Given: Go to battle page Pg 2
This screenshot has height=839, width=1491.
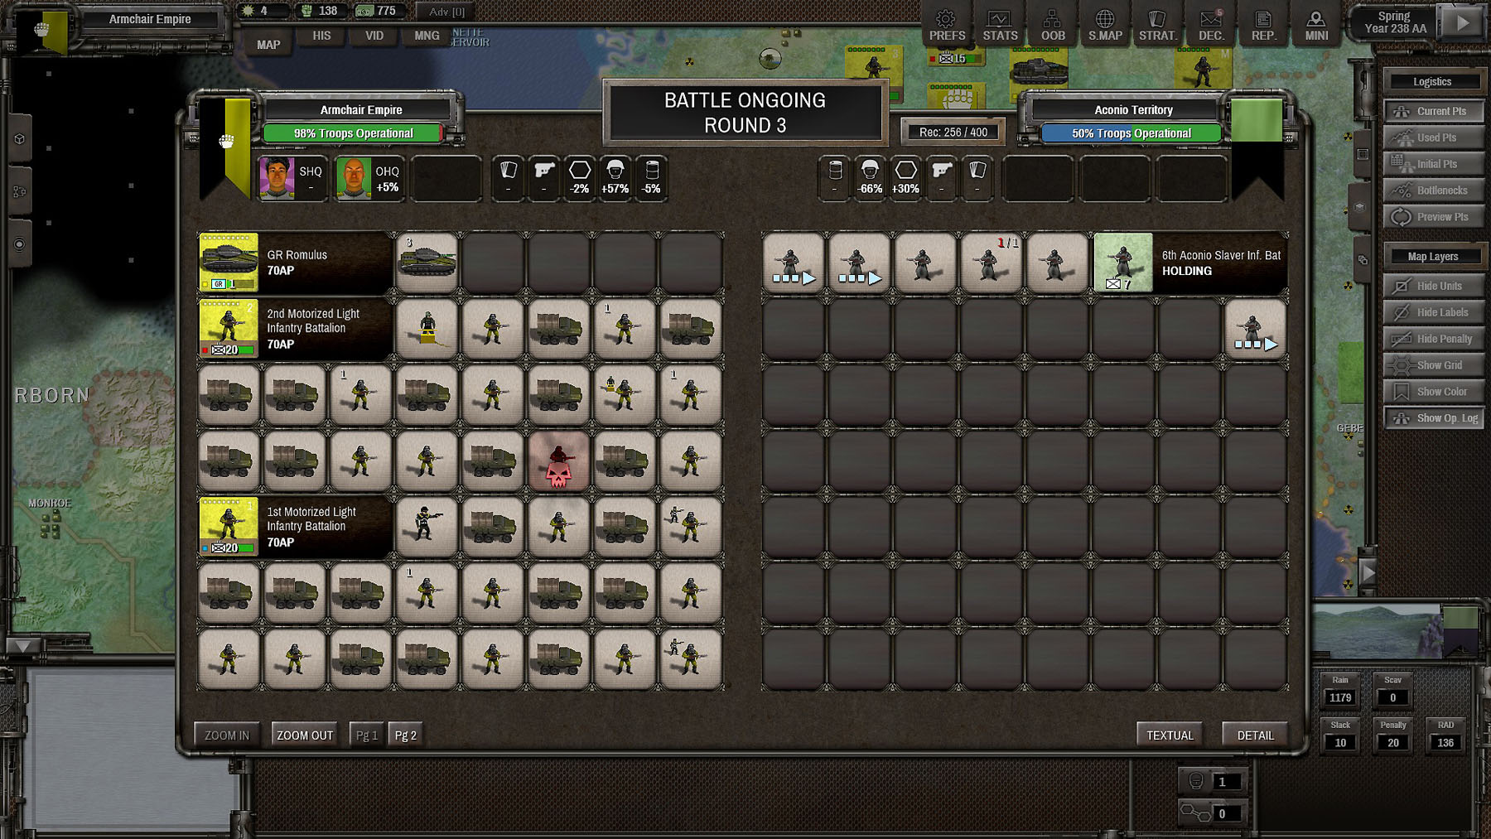Looking at the screenshot, I should pyautogui.click(x=405, y=735).
